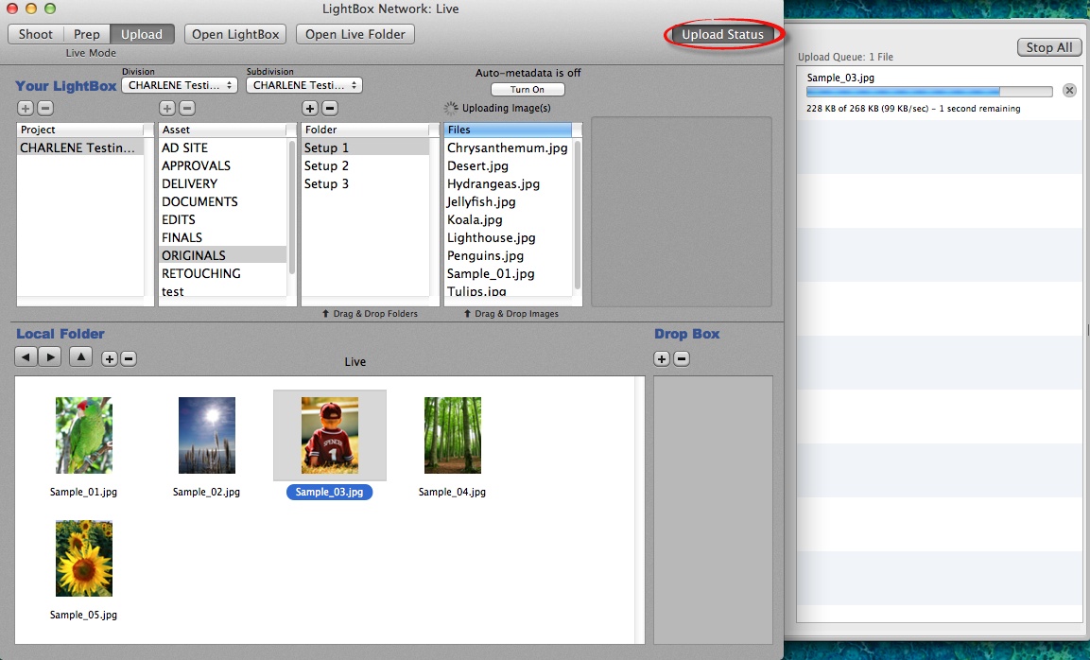Click the Files column header
The height and width of the screenshot is (660, 1090).
[x=508, y=130]
